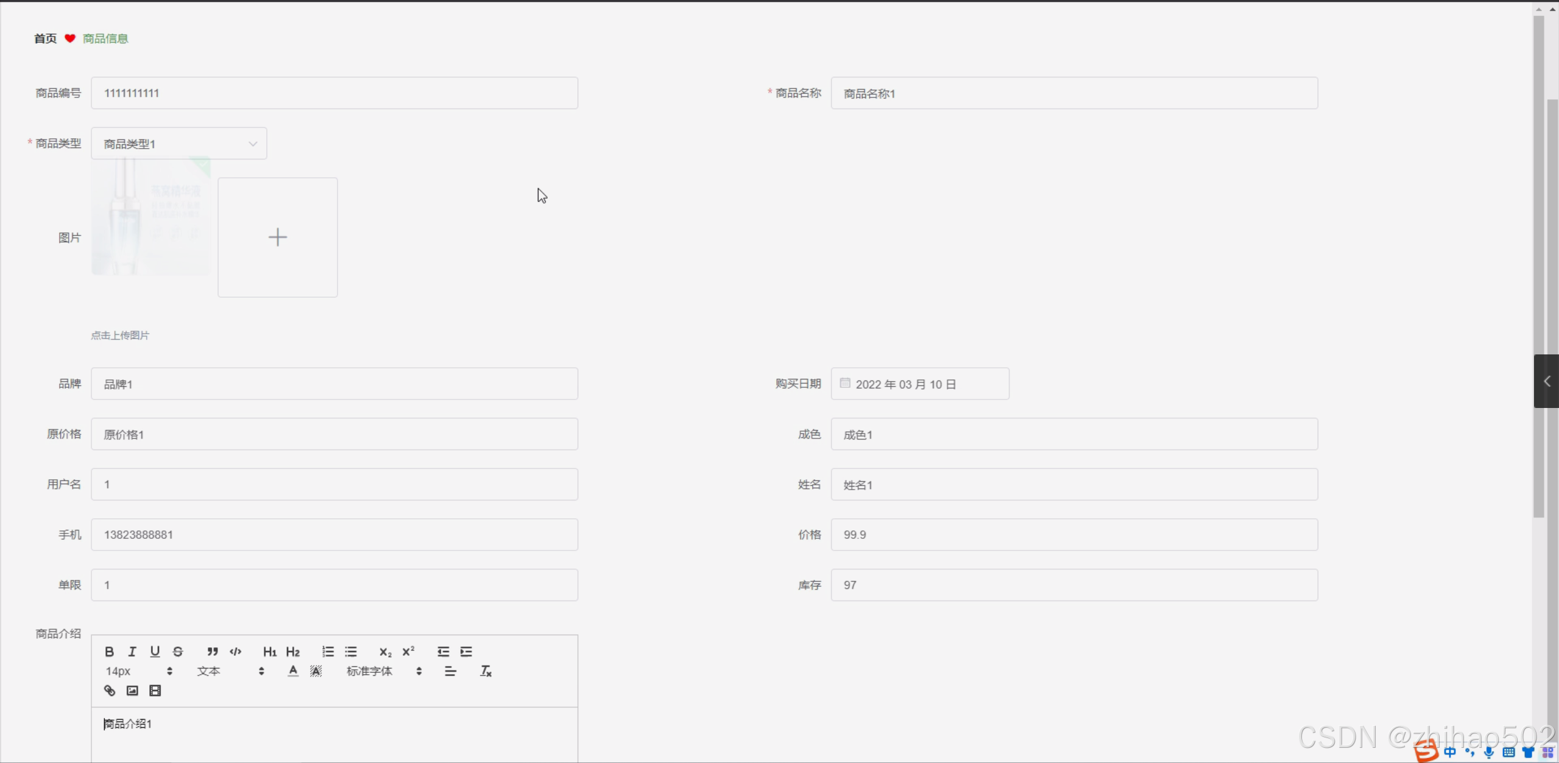The height and width of the screenshot is (763, 1559).
Task: Toggle bold formatting in the editor
Action: pos(109,652)
